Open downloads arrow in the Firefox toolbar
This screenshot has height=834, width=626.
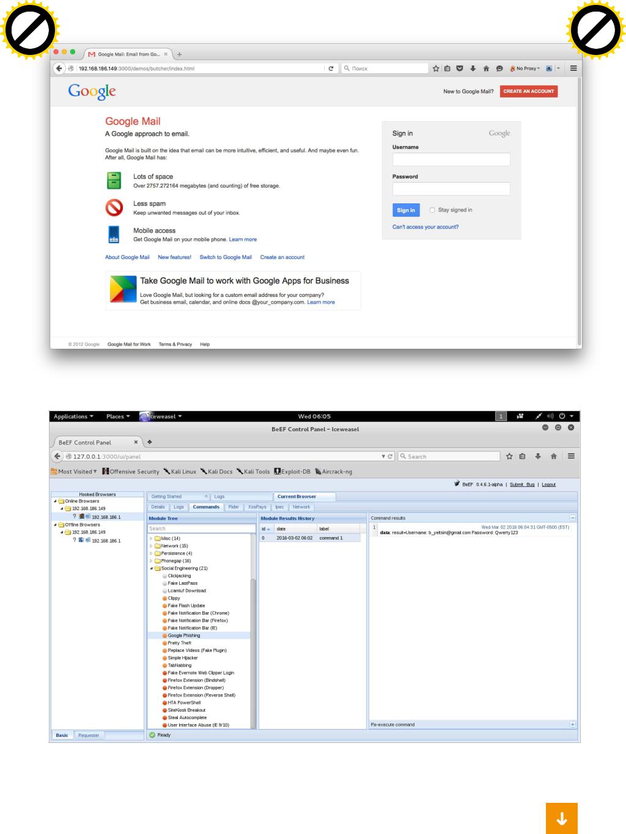click(x=473, y=68)
